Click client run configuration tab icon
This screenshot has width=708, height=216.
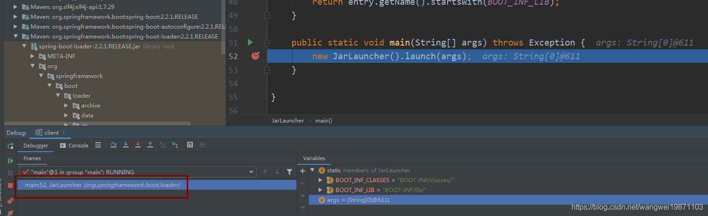tap(39, 133)
